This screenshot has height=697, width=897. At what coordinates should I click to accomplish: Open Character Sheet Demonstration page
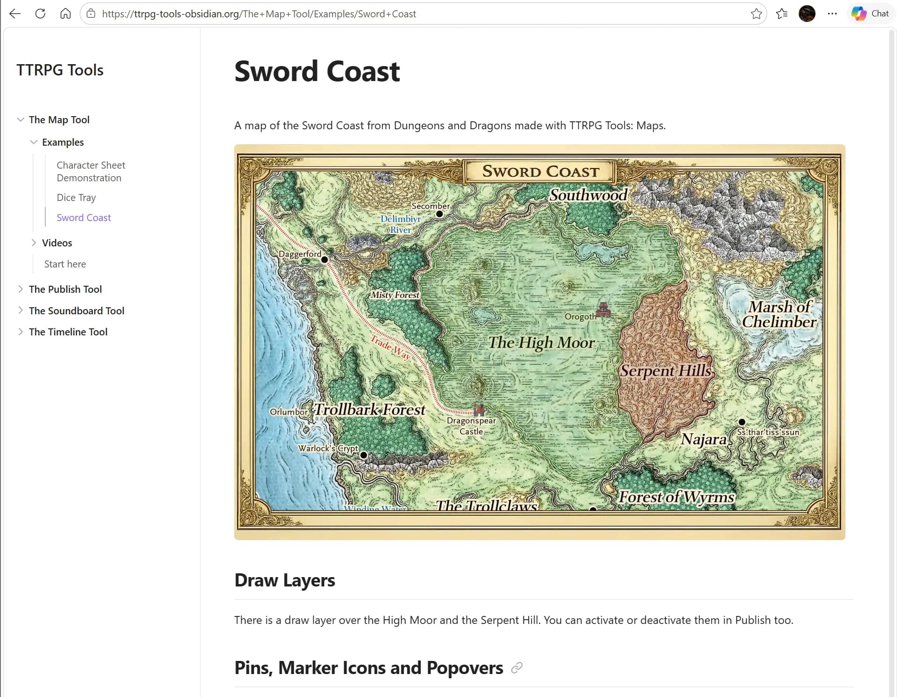[91, 171]
